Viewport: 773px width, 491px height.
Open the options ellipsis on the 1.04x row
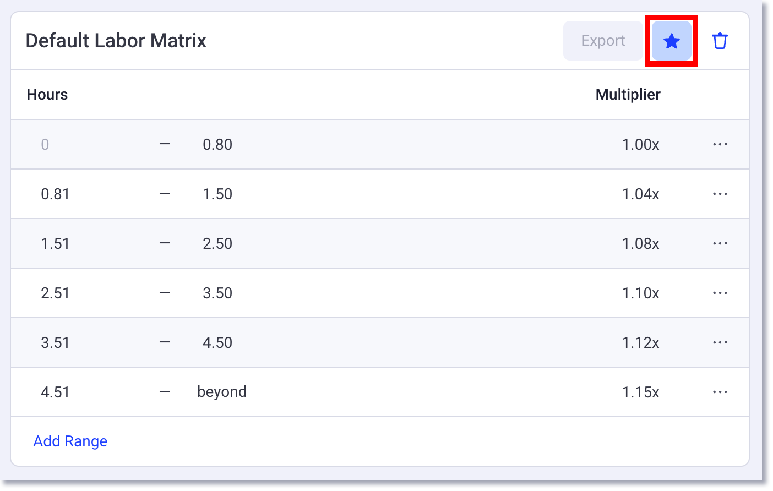point(720,194)
